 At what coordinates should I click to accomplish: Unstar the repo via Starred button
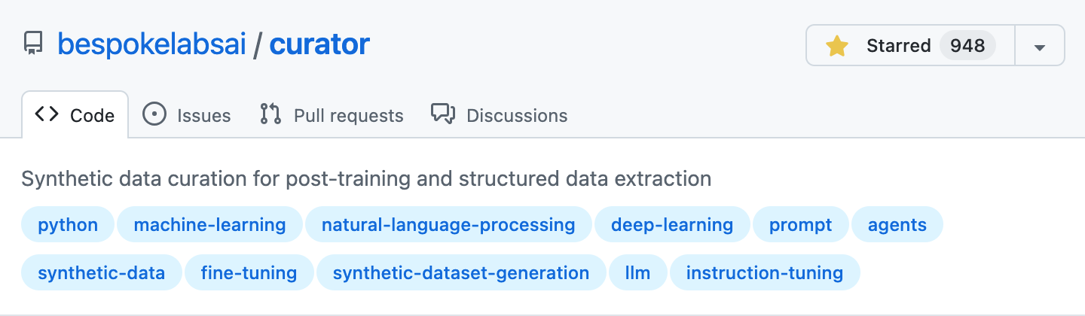[x=910, y=46]
